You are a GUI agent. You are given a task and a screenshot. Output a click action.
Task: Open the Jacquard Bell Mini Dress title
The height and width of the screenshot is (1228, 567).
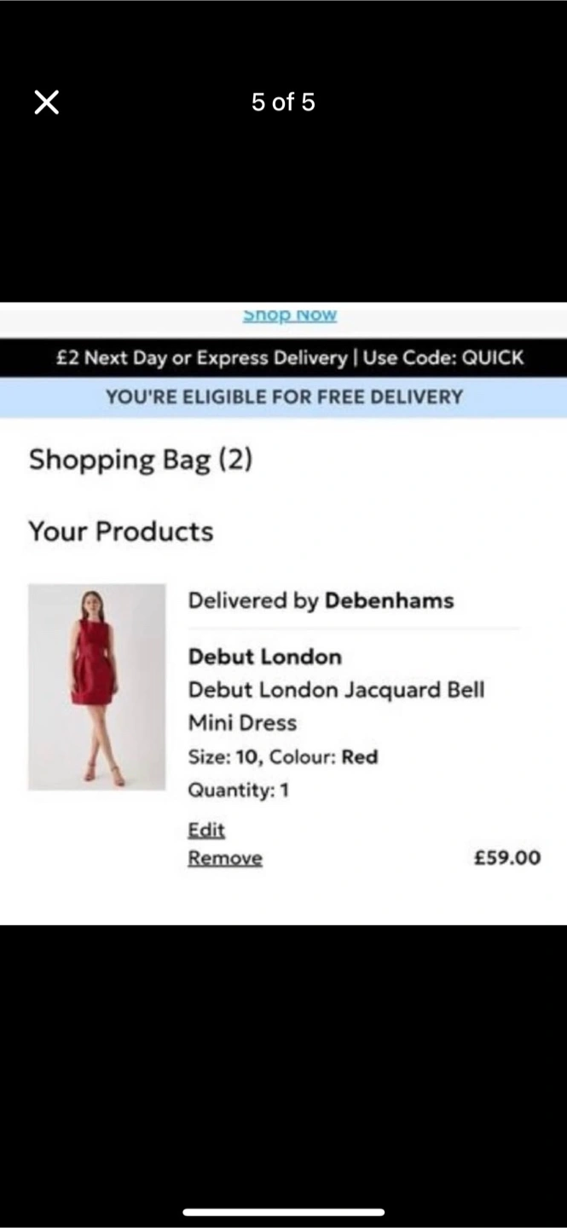(336, 706)
